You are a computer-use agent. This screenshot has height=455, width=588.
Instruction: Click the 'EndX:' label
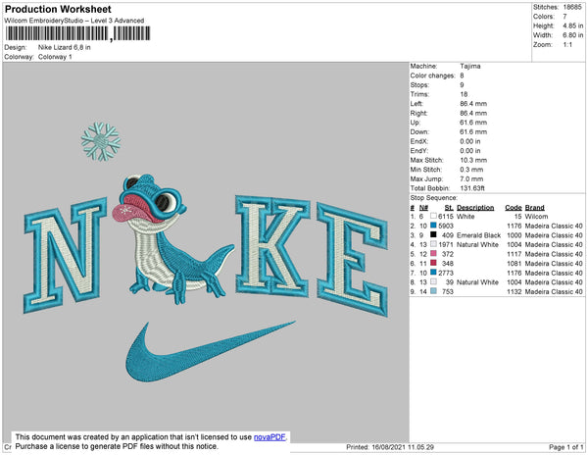[418, 141]
